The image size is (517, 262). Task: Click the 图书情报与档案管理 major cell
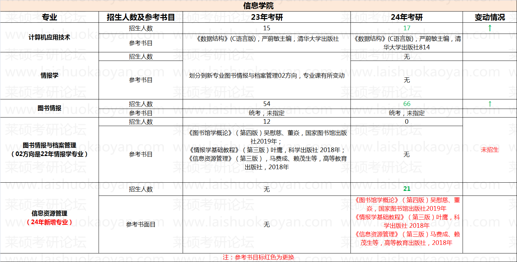tap(49, 145)
